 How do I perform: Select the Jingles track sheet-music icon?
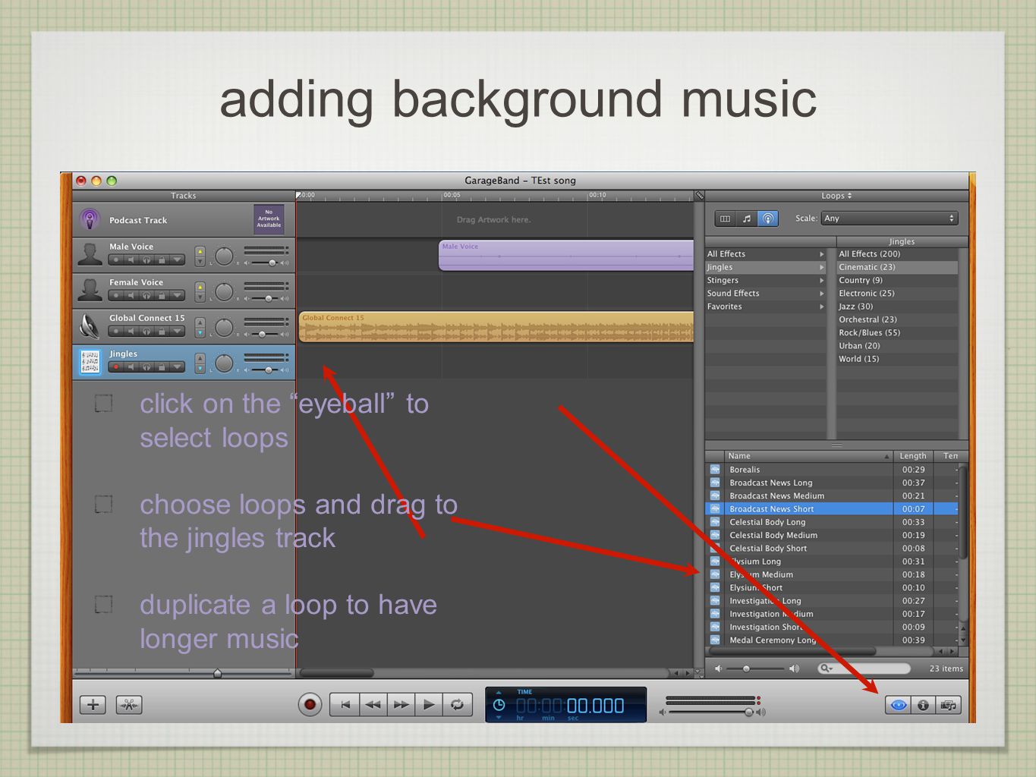90,361
